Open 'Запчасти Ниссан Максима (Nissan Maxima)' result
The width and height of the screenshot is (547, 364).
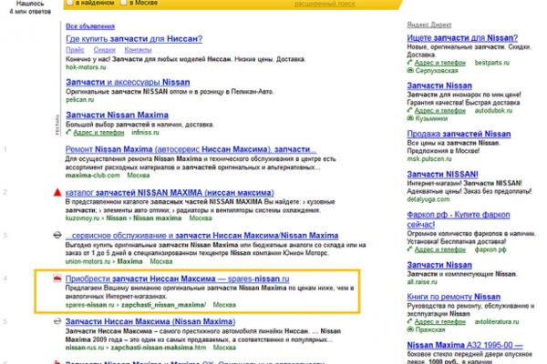click(x=150, y=321)
